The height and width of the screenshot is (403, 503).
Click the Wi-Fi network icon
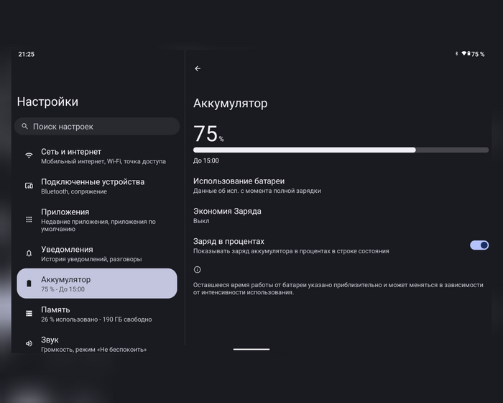pyautogui.click(x=29, y=155)
